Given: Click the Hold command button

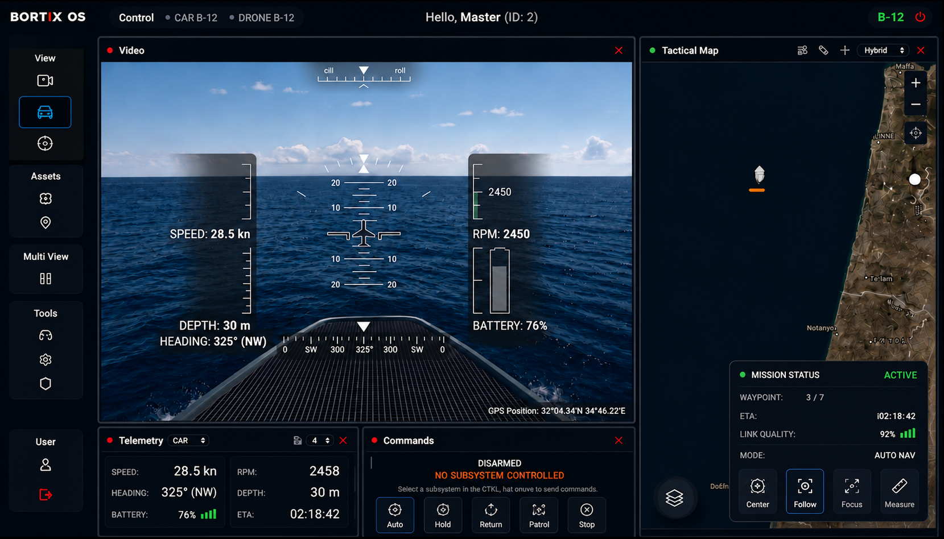Looking at the screenshot, I should [x=443, y=515].
